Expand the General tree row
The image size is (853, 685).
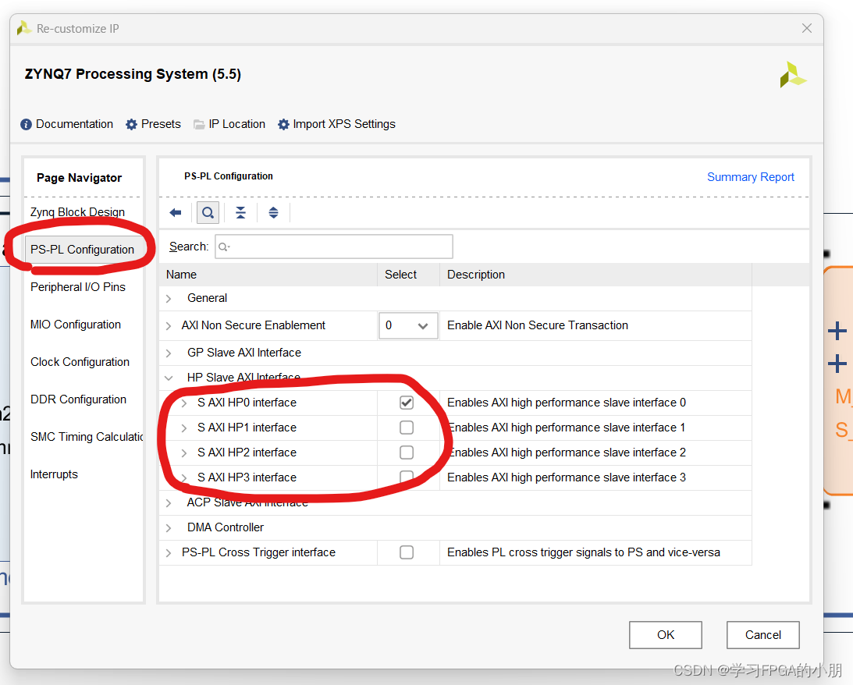click(x=169, y=299)
